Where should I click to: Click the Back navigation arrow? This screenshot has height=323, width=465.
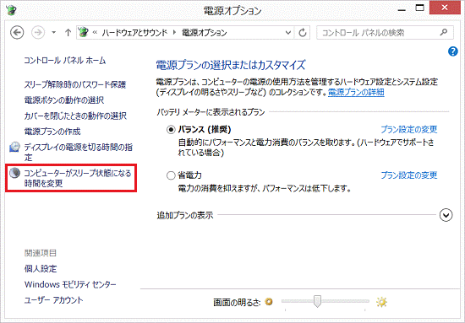(x=17, y=32)
